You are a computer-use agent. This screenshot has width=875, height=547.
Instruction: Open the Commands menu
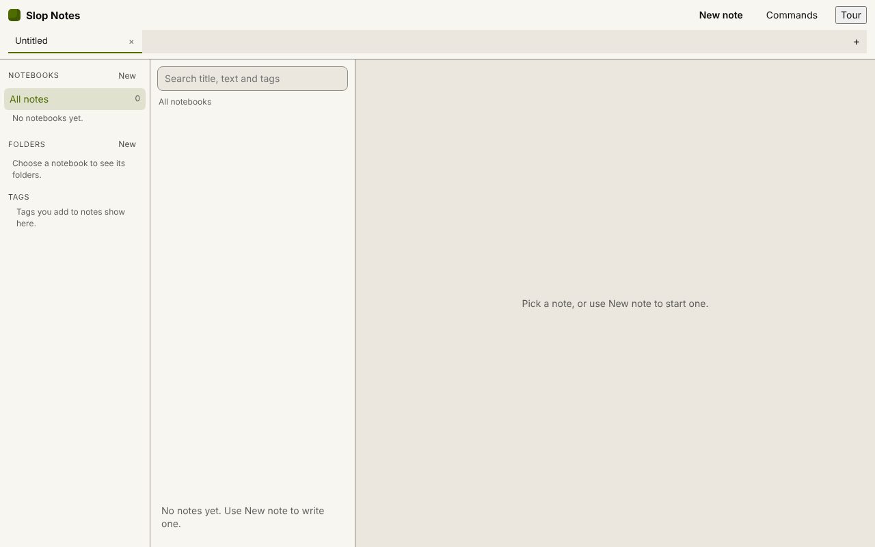click(x=792, y=15)
